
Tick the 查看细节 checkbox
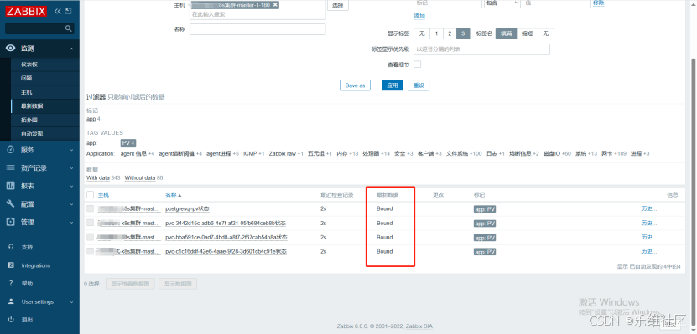(x=418, y=64)
